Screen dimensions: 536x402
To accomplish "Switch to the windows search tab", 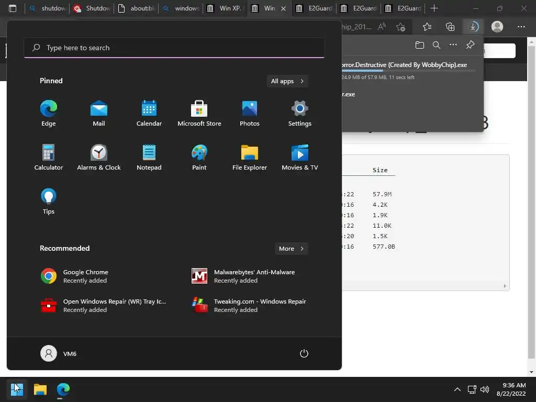I will pos(181,8).
